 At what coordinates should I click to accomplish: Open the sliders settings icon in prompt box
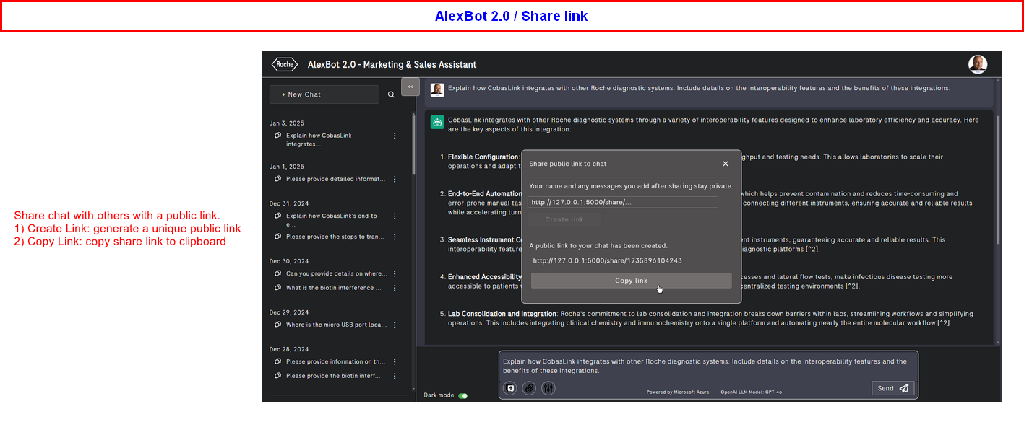pos(548,388)
